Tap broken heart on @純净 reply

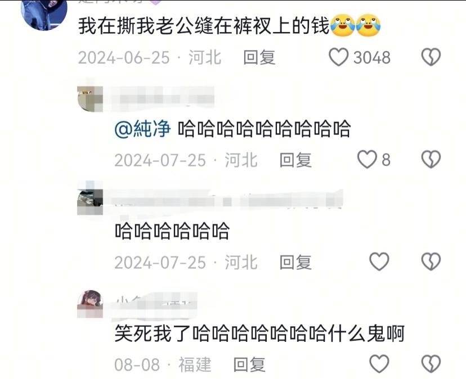click(x=431, y=160)
